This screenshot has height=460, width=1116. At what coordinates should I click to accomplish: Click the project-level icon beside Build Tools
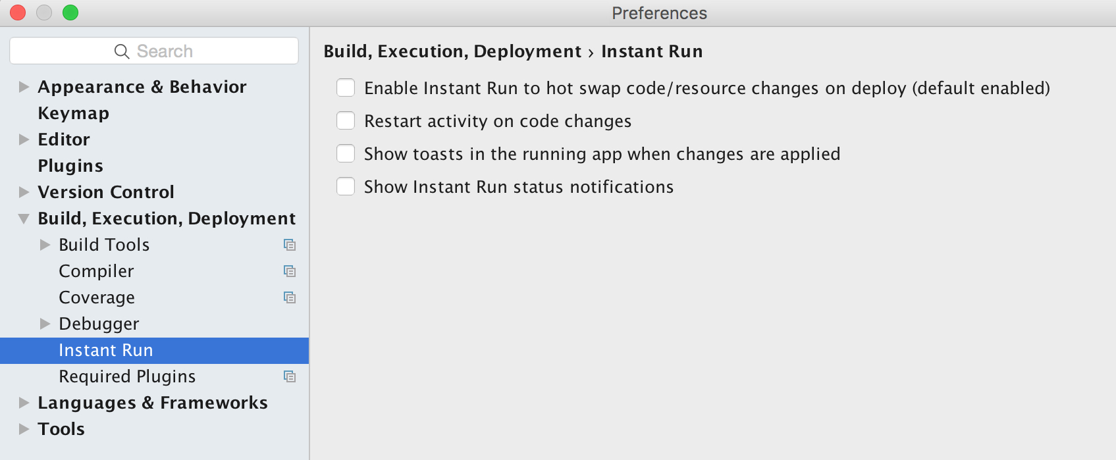point(290,245)
